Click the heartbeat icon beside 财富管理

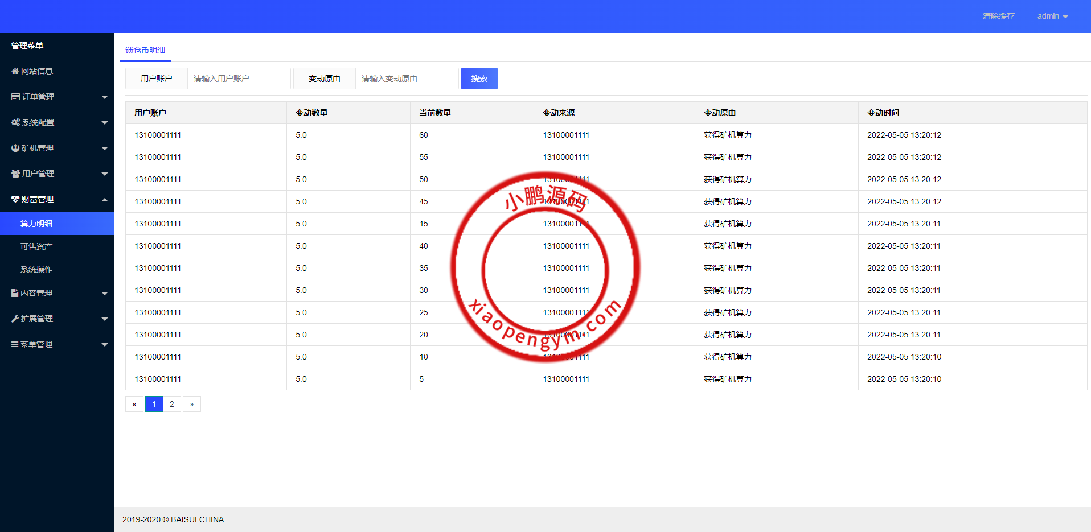(15, 199)
